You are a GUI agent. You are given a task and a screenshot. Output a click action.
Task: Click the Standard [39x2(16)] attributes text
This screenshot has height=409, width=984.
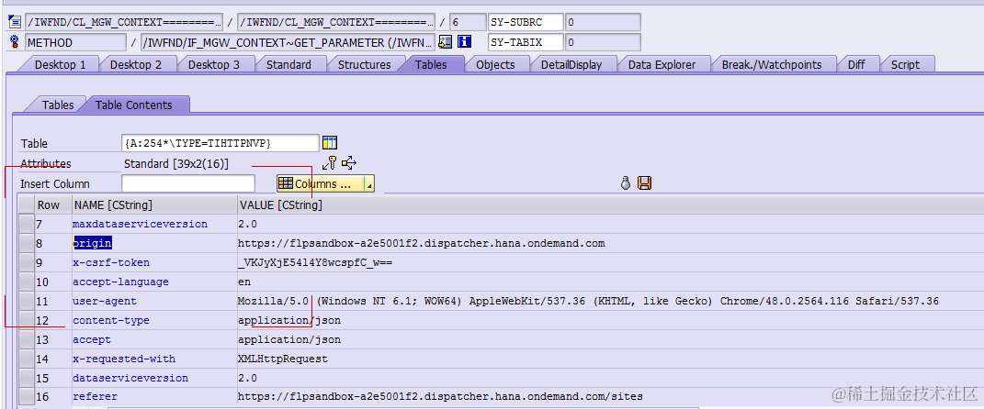pyautogui.click(x=176, y=163)
